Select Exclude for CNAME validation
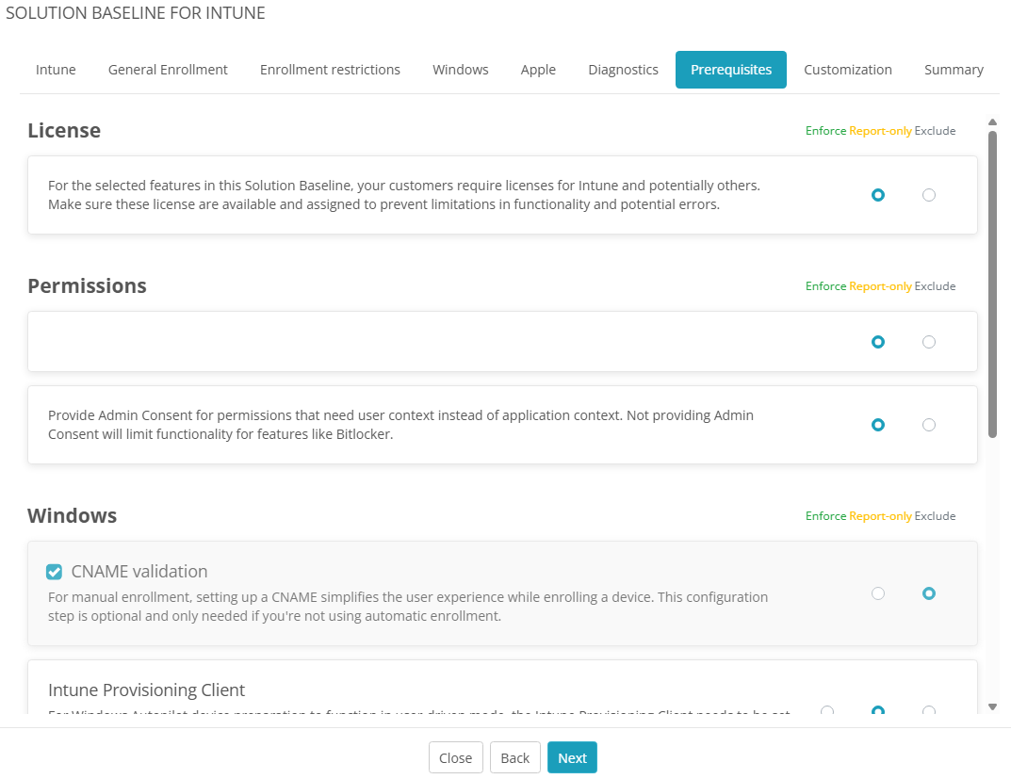The height and width of the screenshot is (779, 1011). click(929, 593)
